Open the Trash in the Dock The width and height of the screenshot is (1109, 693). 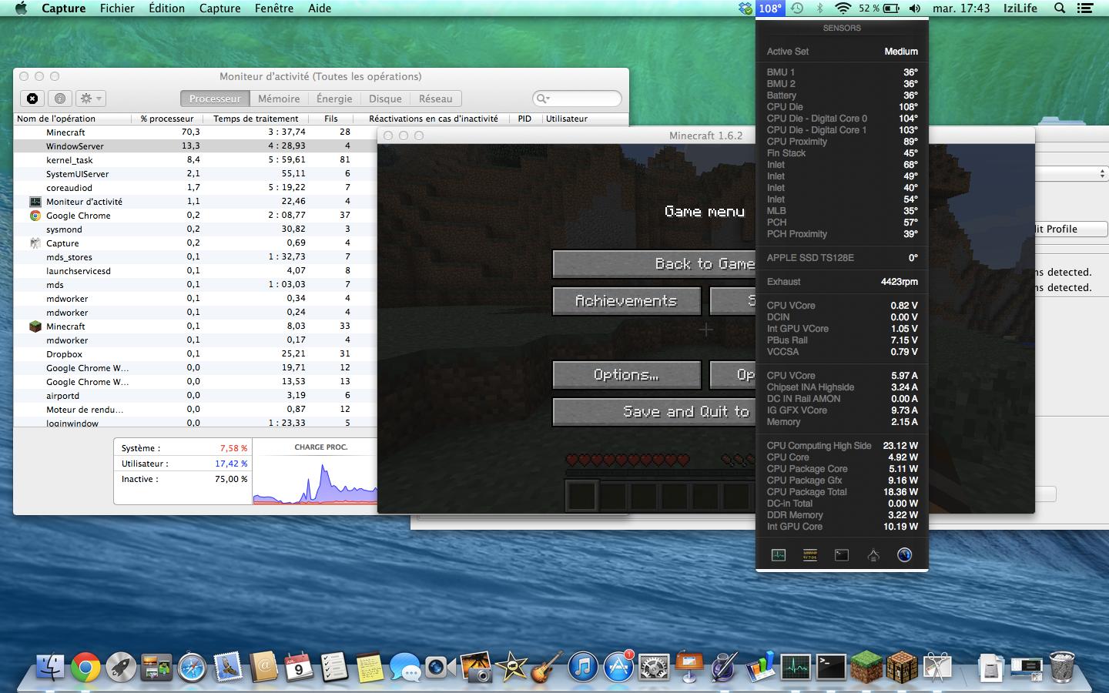(x=1061, y=667)
